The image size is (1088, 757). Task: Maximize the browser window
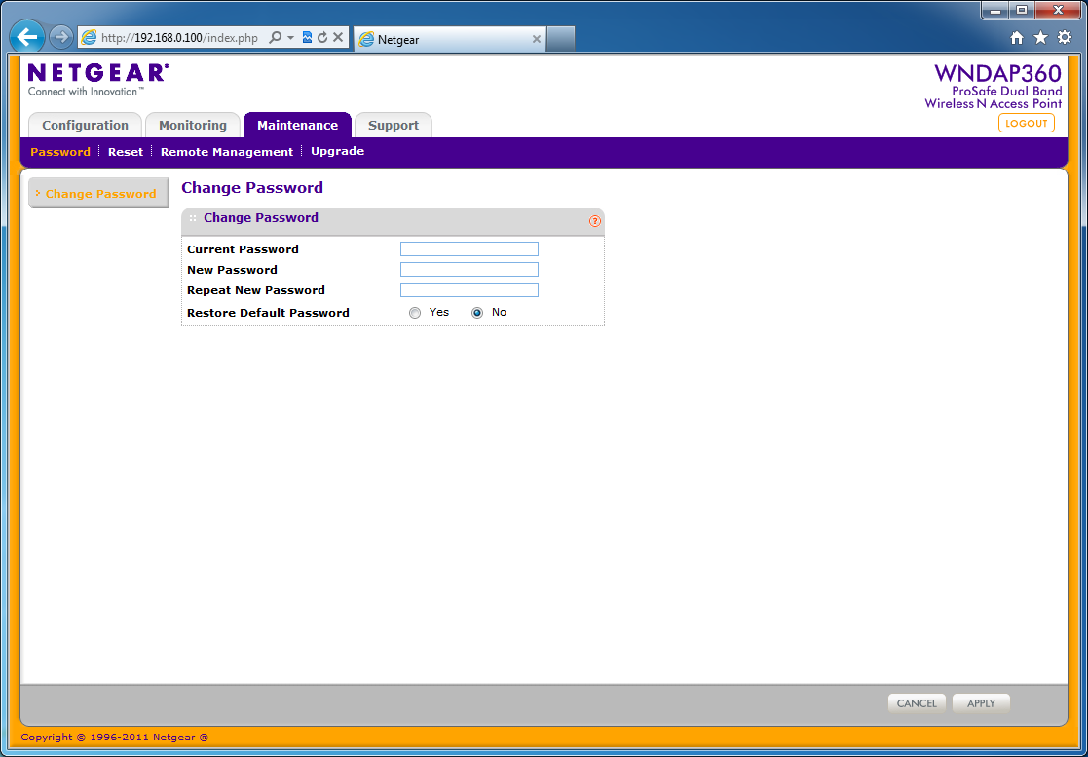point(1022,10)
